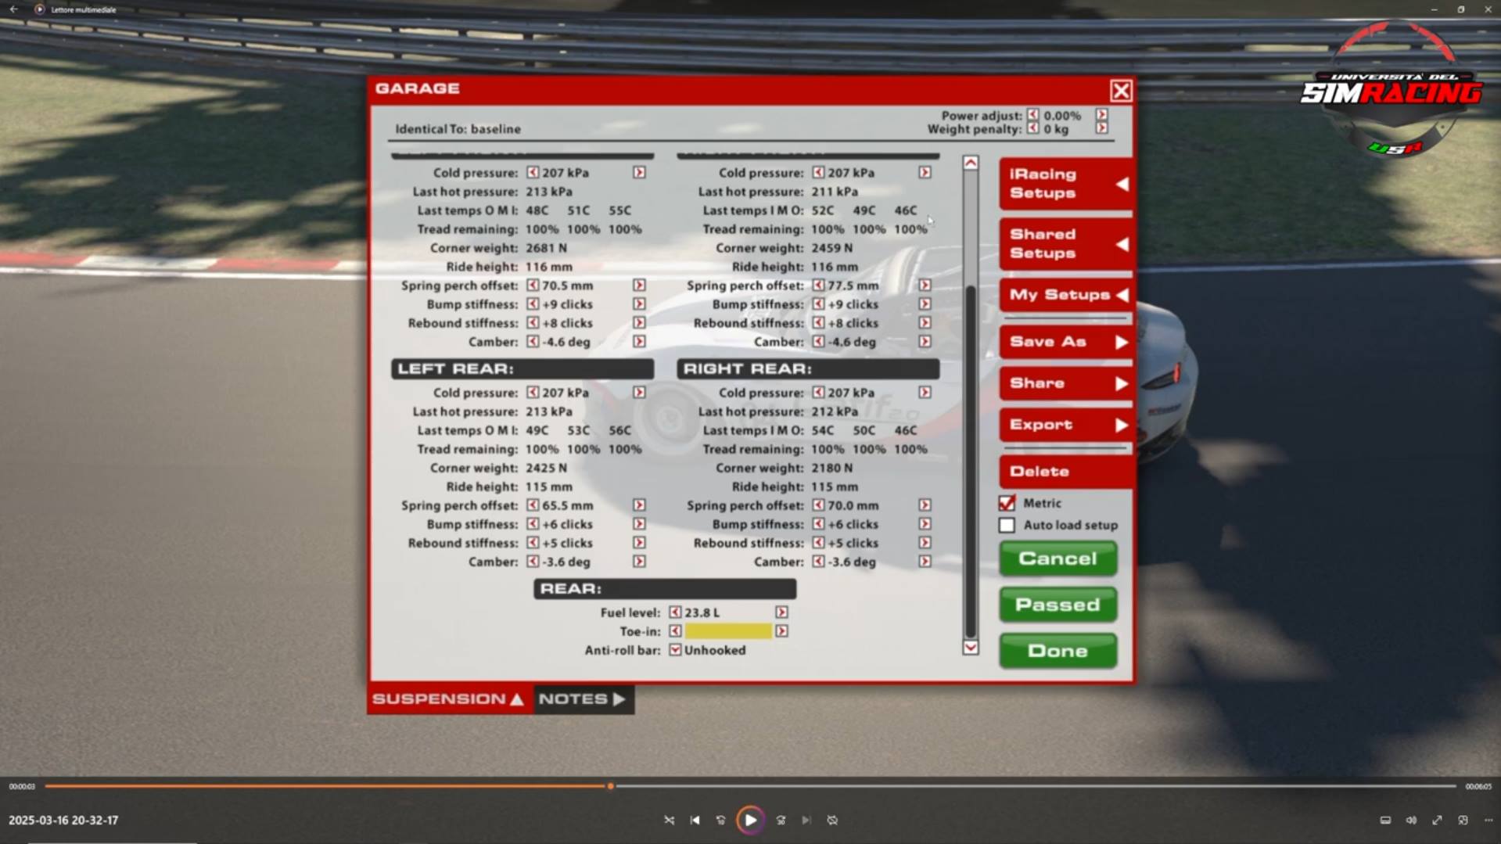Increase Left Rear cold pressure arrow
The height and width of the screenshot is (844, 1501).
639,393
